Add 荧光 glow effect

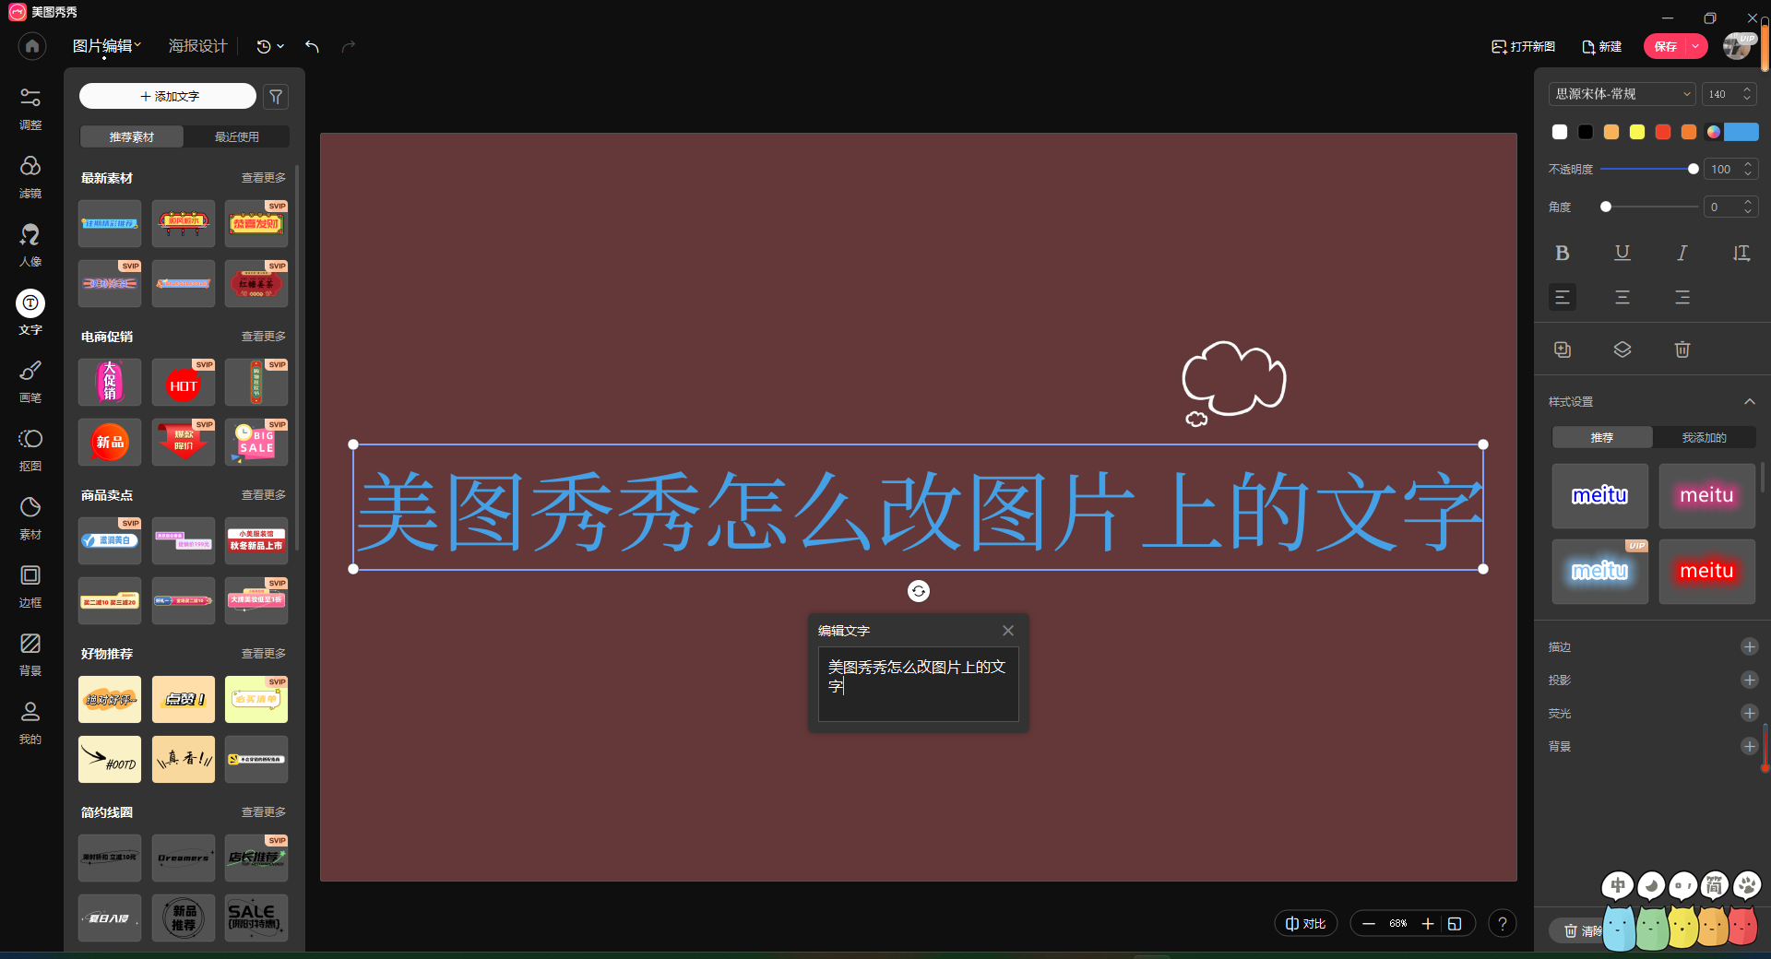click(x=1750, y=713)
